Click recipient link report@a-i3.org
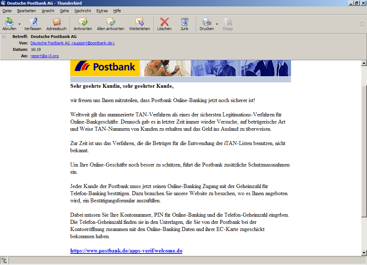 pos(44,56)
